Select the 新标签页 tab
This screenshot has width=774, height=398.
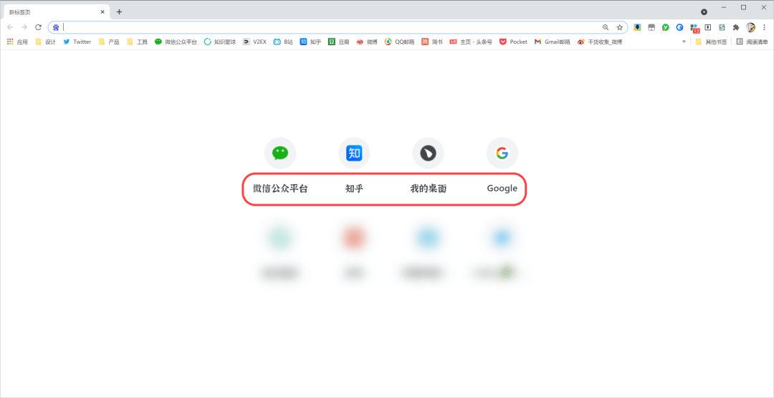click(x=55, y=12)
